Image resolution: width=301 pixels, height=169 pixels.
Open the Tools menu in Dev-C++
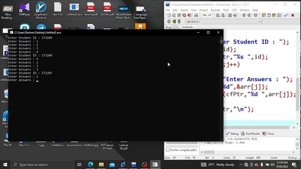click(226, 10)
